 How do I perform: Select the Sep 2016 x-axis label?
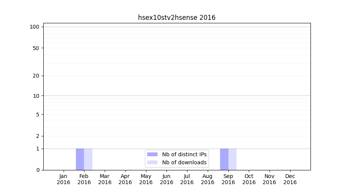click(228, 179)
